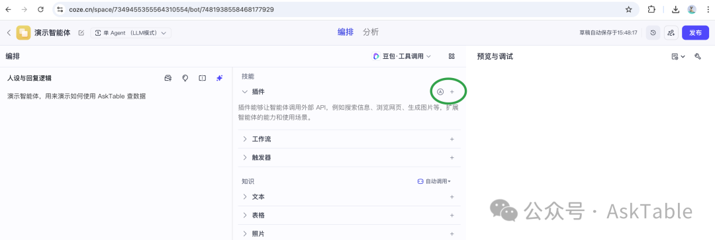715x240 pixels.
Task: Open the 自动调用 dropdown in 知识
Action: pos(434,181)
